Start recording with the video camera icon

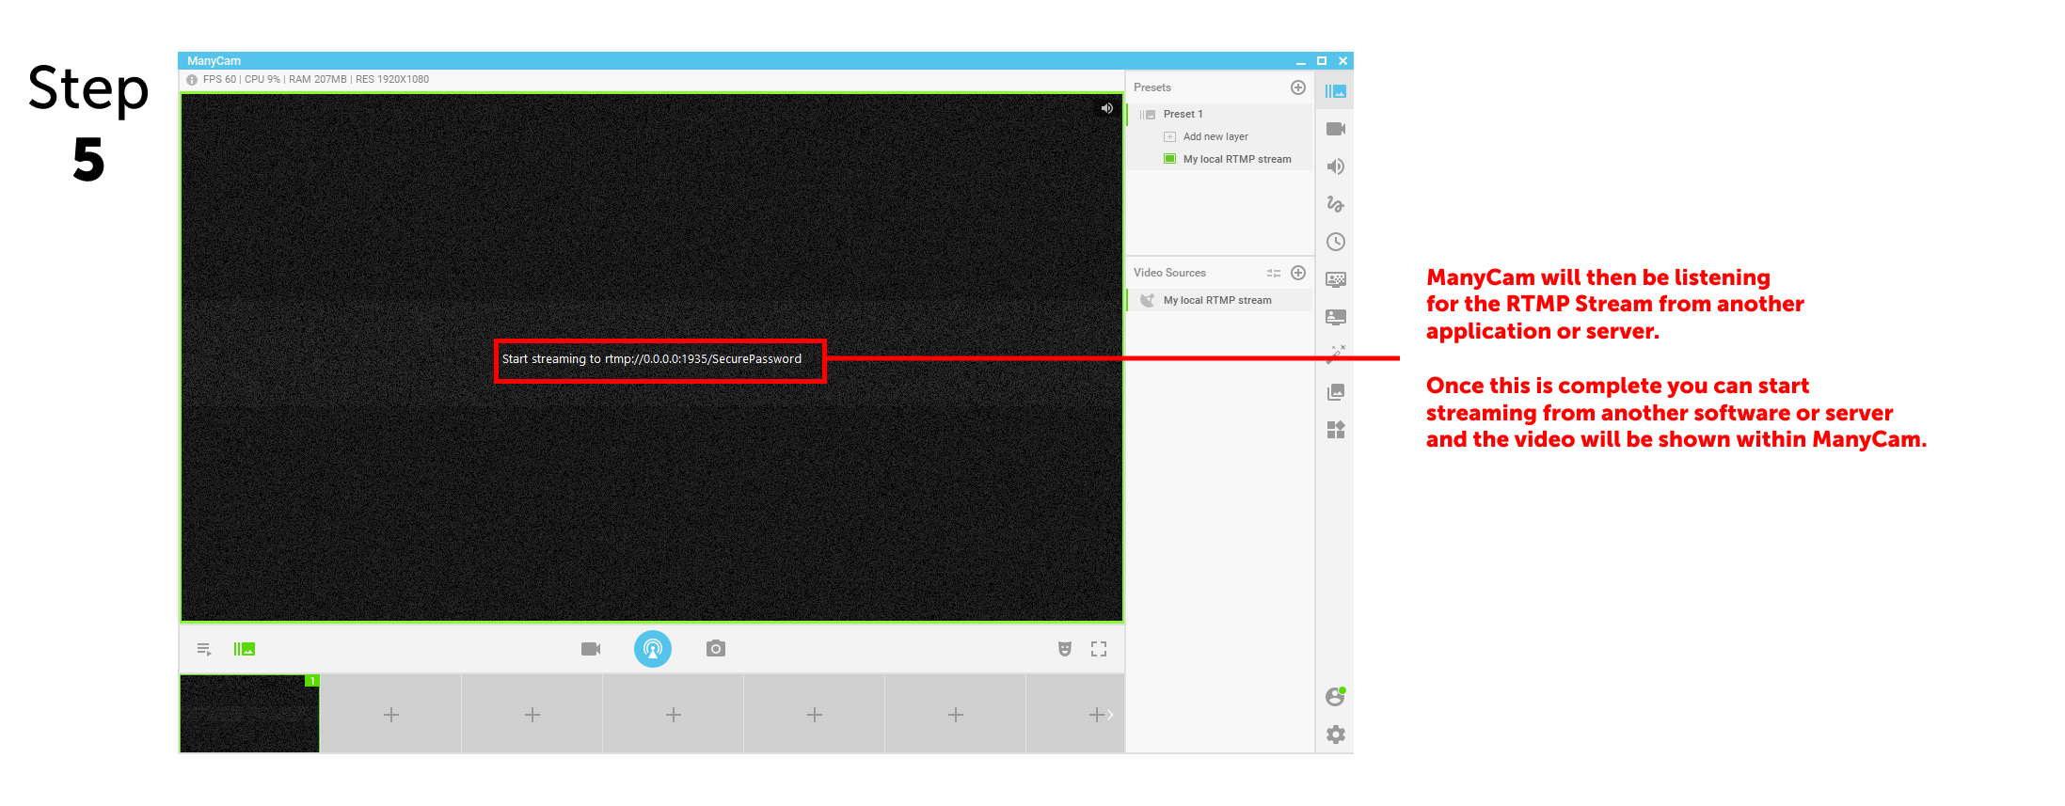click(x=591, y=649)
